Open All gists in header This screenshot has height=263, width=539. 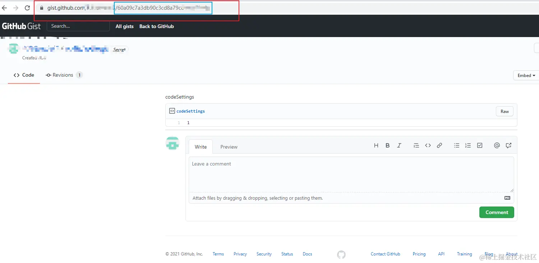tap(125, 26)
